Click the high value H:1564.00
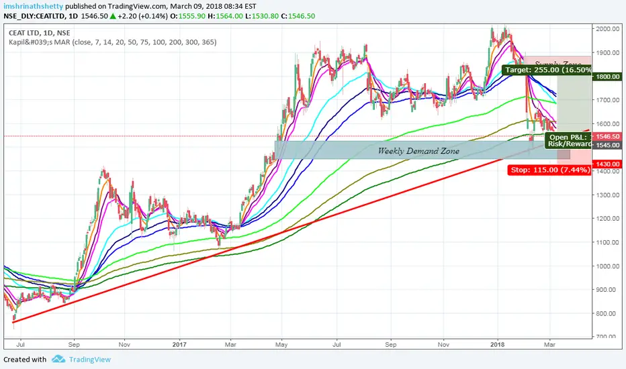 [225, 16]
